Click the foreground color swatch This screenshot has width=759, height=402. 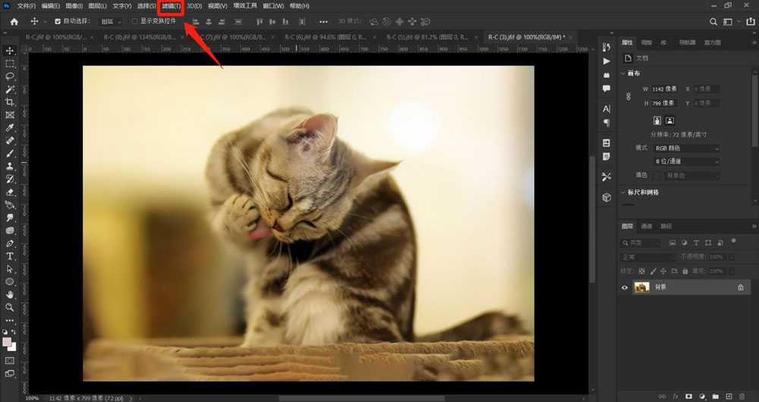7,342
